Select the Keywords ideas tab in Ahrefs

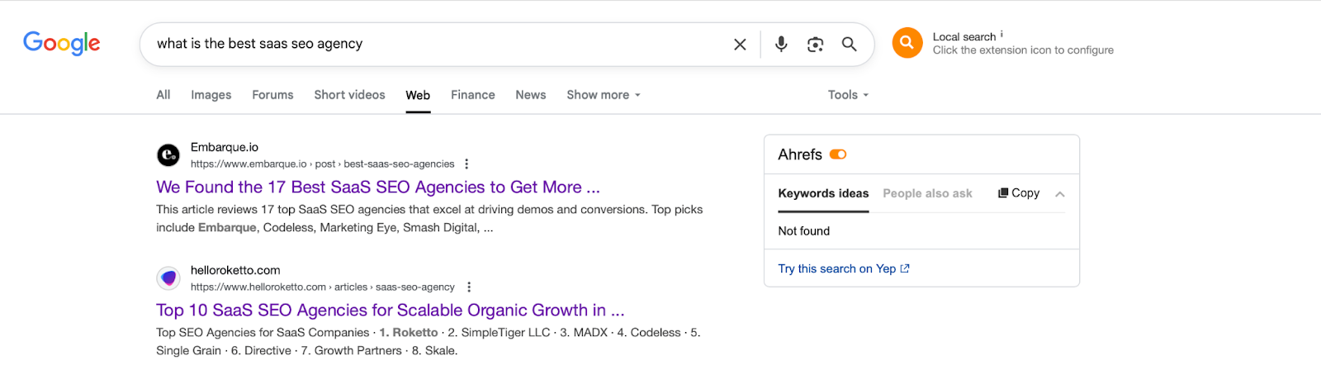coord(823,193)
